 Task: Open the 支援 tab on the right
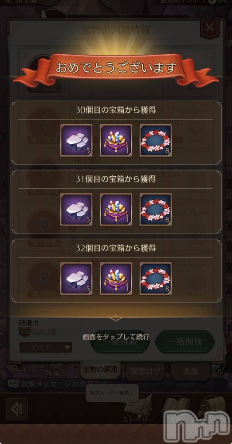pyautogui.click(x=191, y=371)
